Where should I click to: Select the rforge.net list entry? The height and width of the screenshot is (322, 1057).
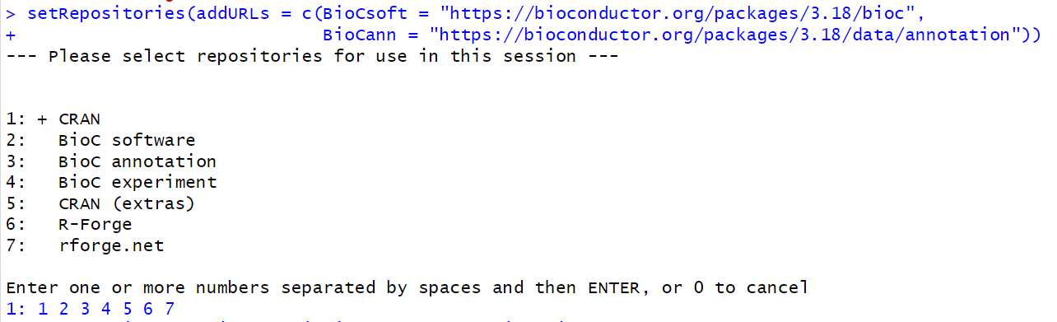[111, 245]
